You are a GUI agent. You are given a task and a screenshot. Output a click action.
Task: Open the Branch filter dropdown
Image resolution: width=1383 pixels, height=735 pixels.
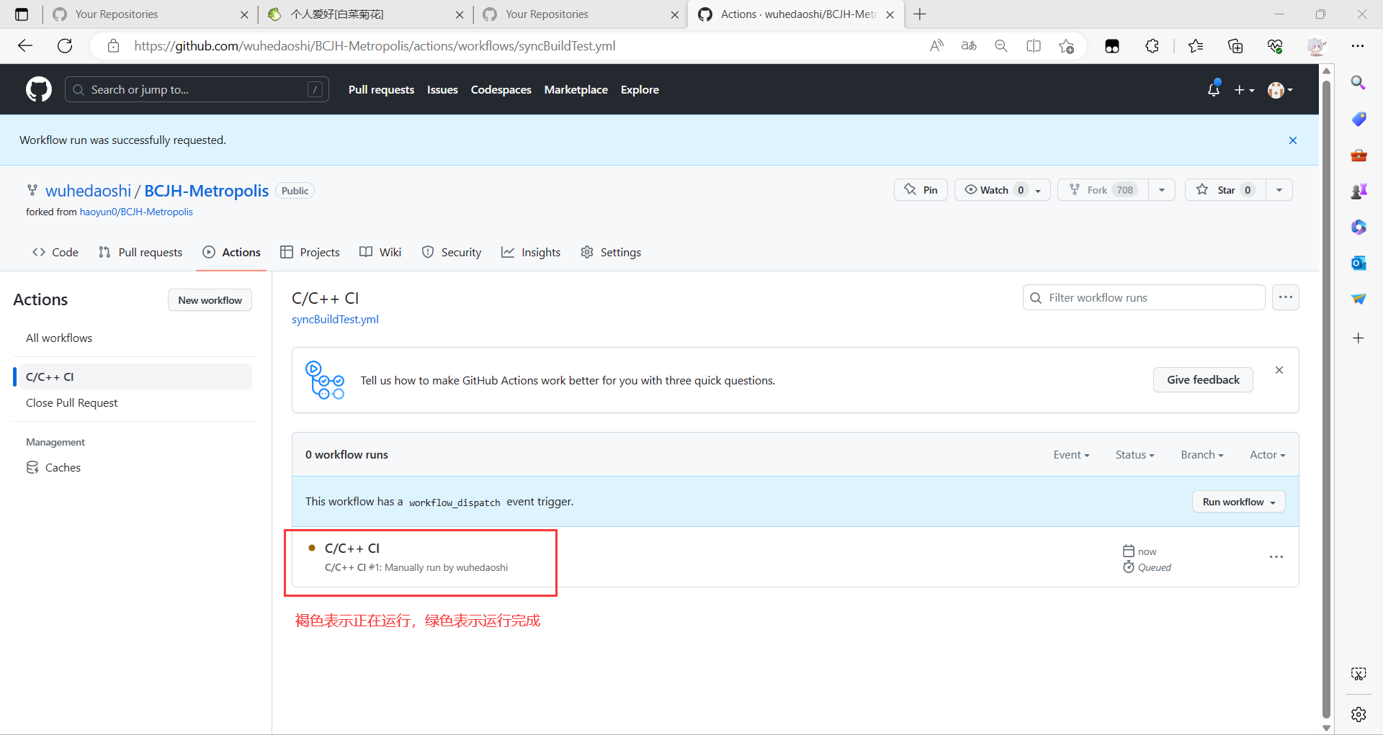1202,455
